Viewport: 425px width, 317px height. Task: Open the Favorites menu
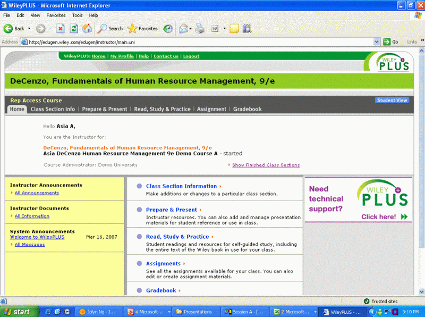56,15
